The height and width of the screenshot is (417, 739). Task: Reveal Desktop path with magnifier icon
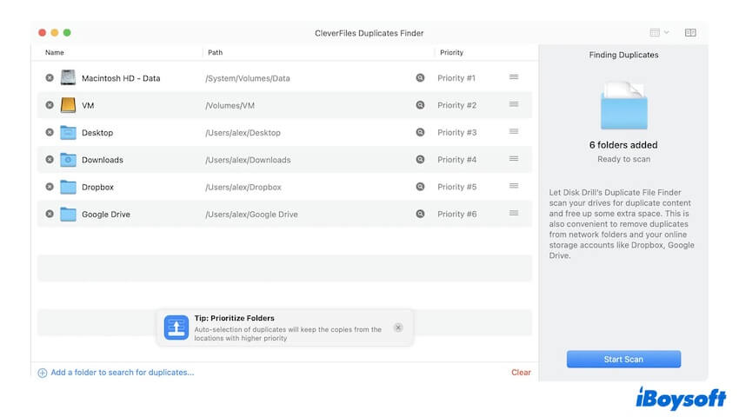tap(420, 132)
